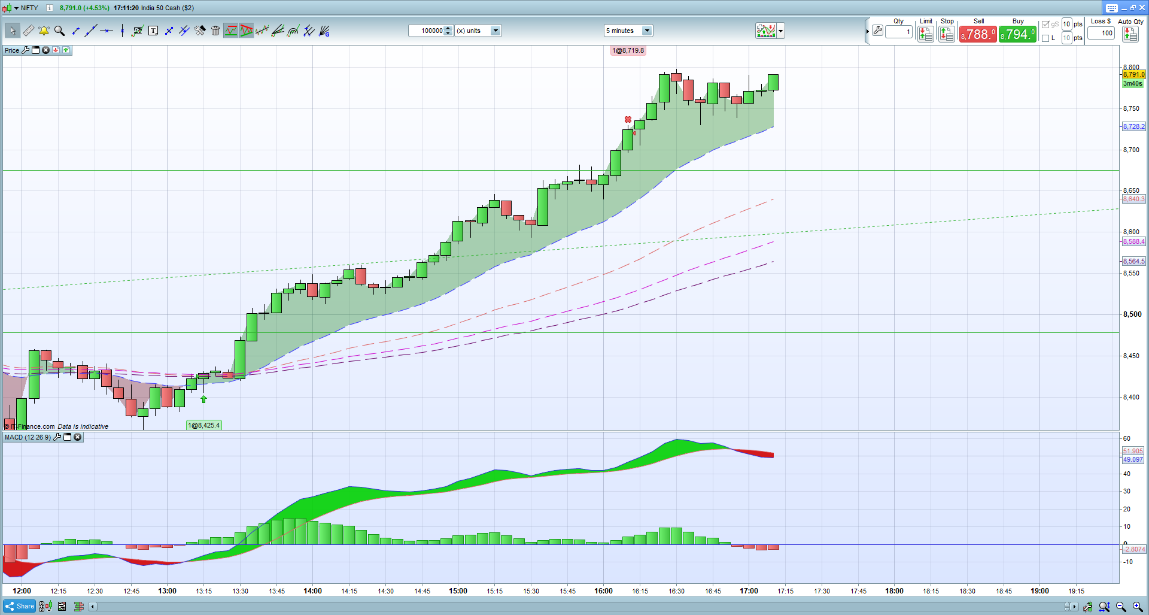Insert a text annotation with the T tool

pyautogui.click(x=153, y=31)
